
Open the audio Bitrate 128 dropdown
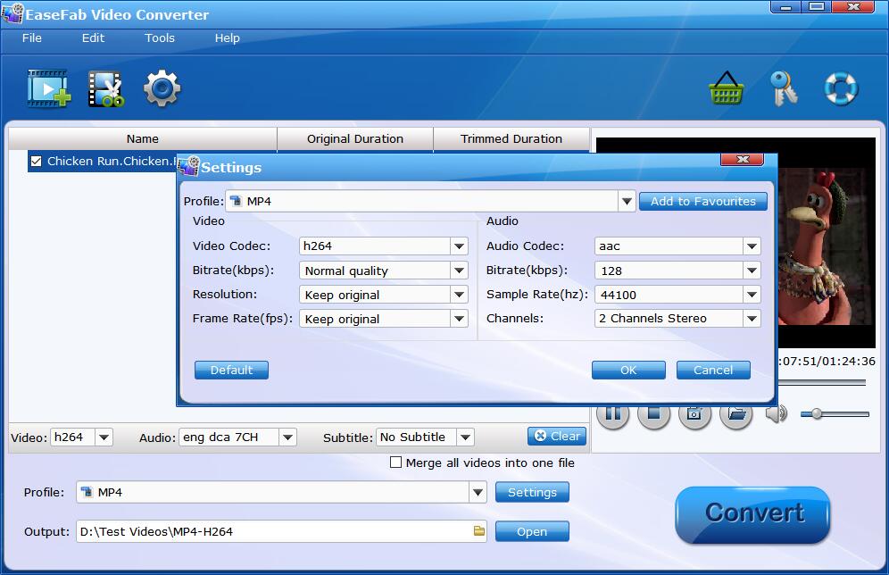tap(752, 271)
